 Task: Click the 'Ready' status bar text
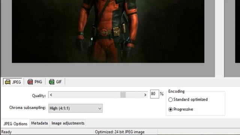(x=6, y=132)
